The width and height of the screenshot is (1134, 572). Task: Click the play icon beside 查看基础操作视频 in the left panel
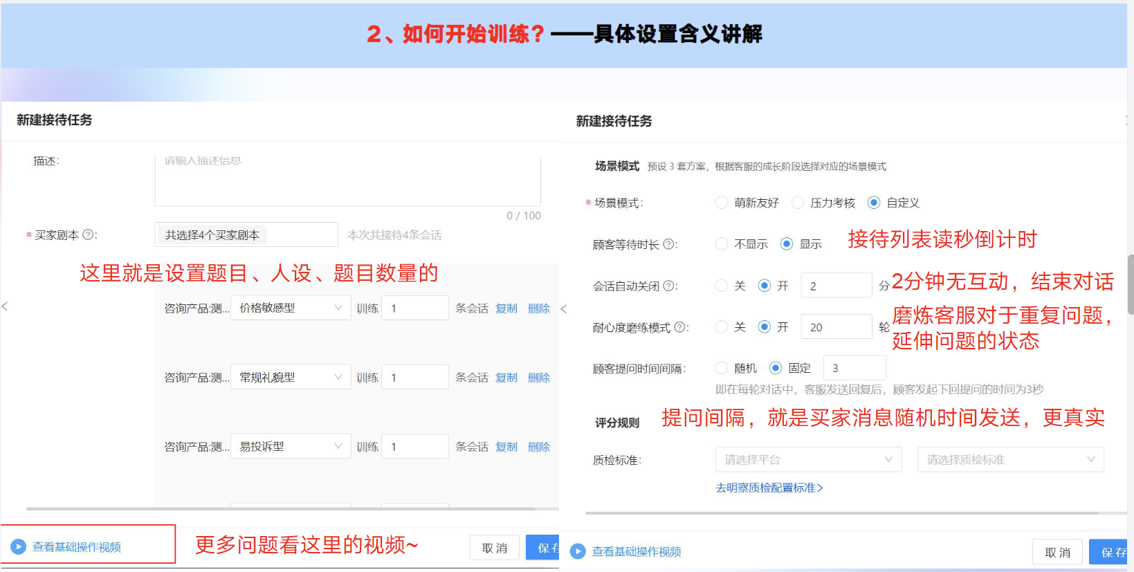click(19, 546)
